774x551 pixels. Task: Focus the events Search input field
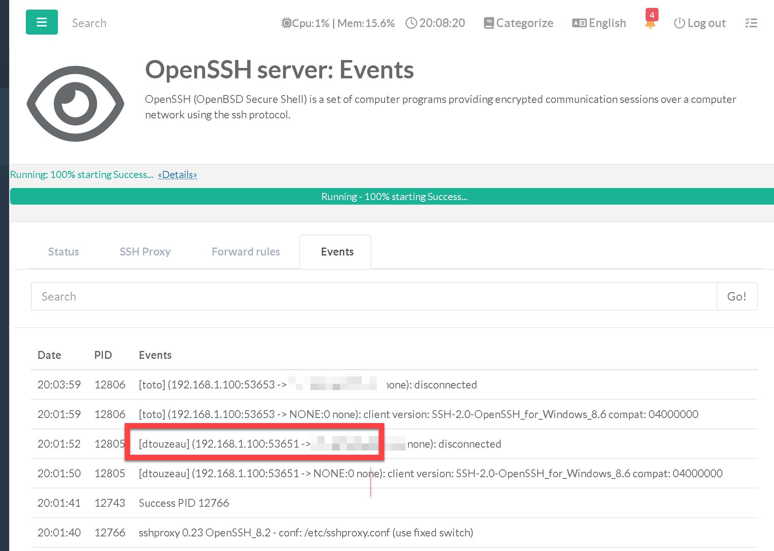coord(373,296)
